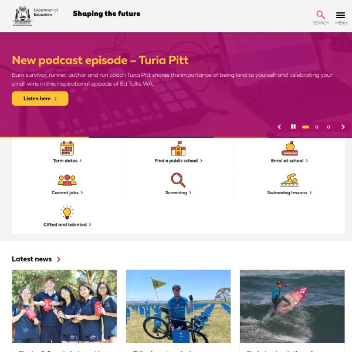Click the Swimming lessons swimmer icon
Screen dimensions: 352x352
click(x=289, y=180)
